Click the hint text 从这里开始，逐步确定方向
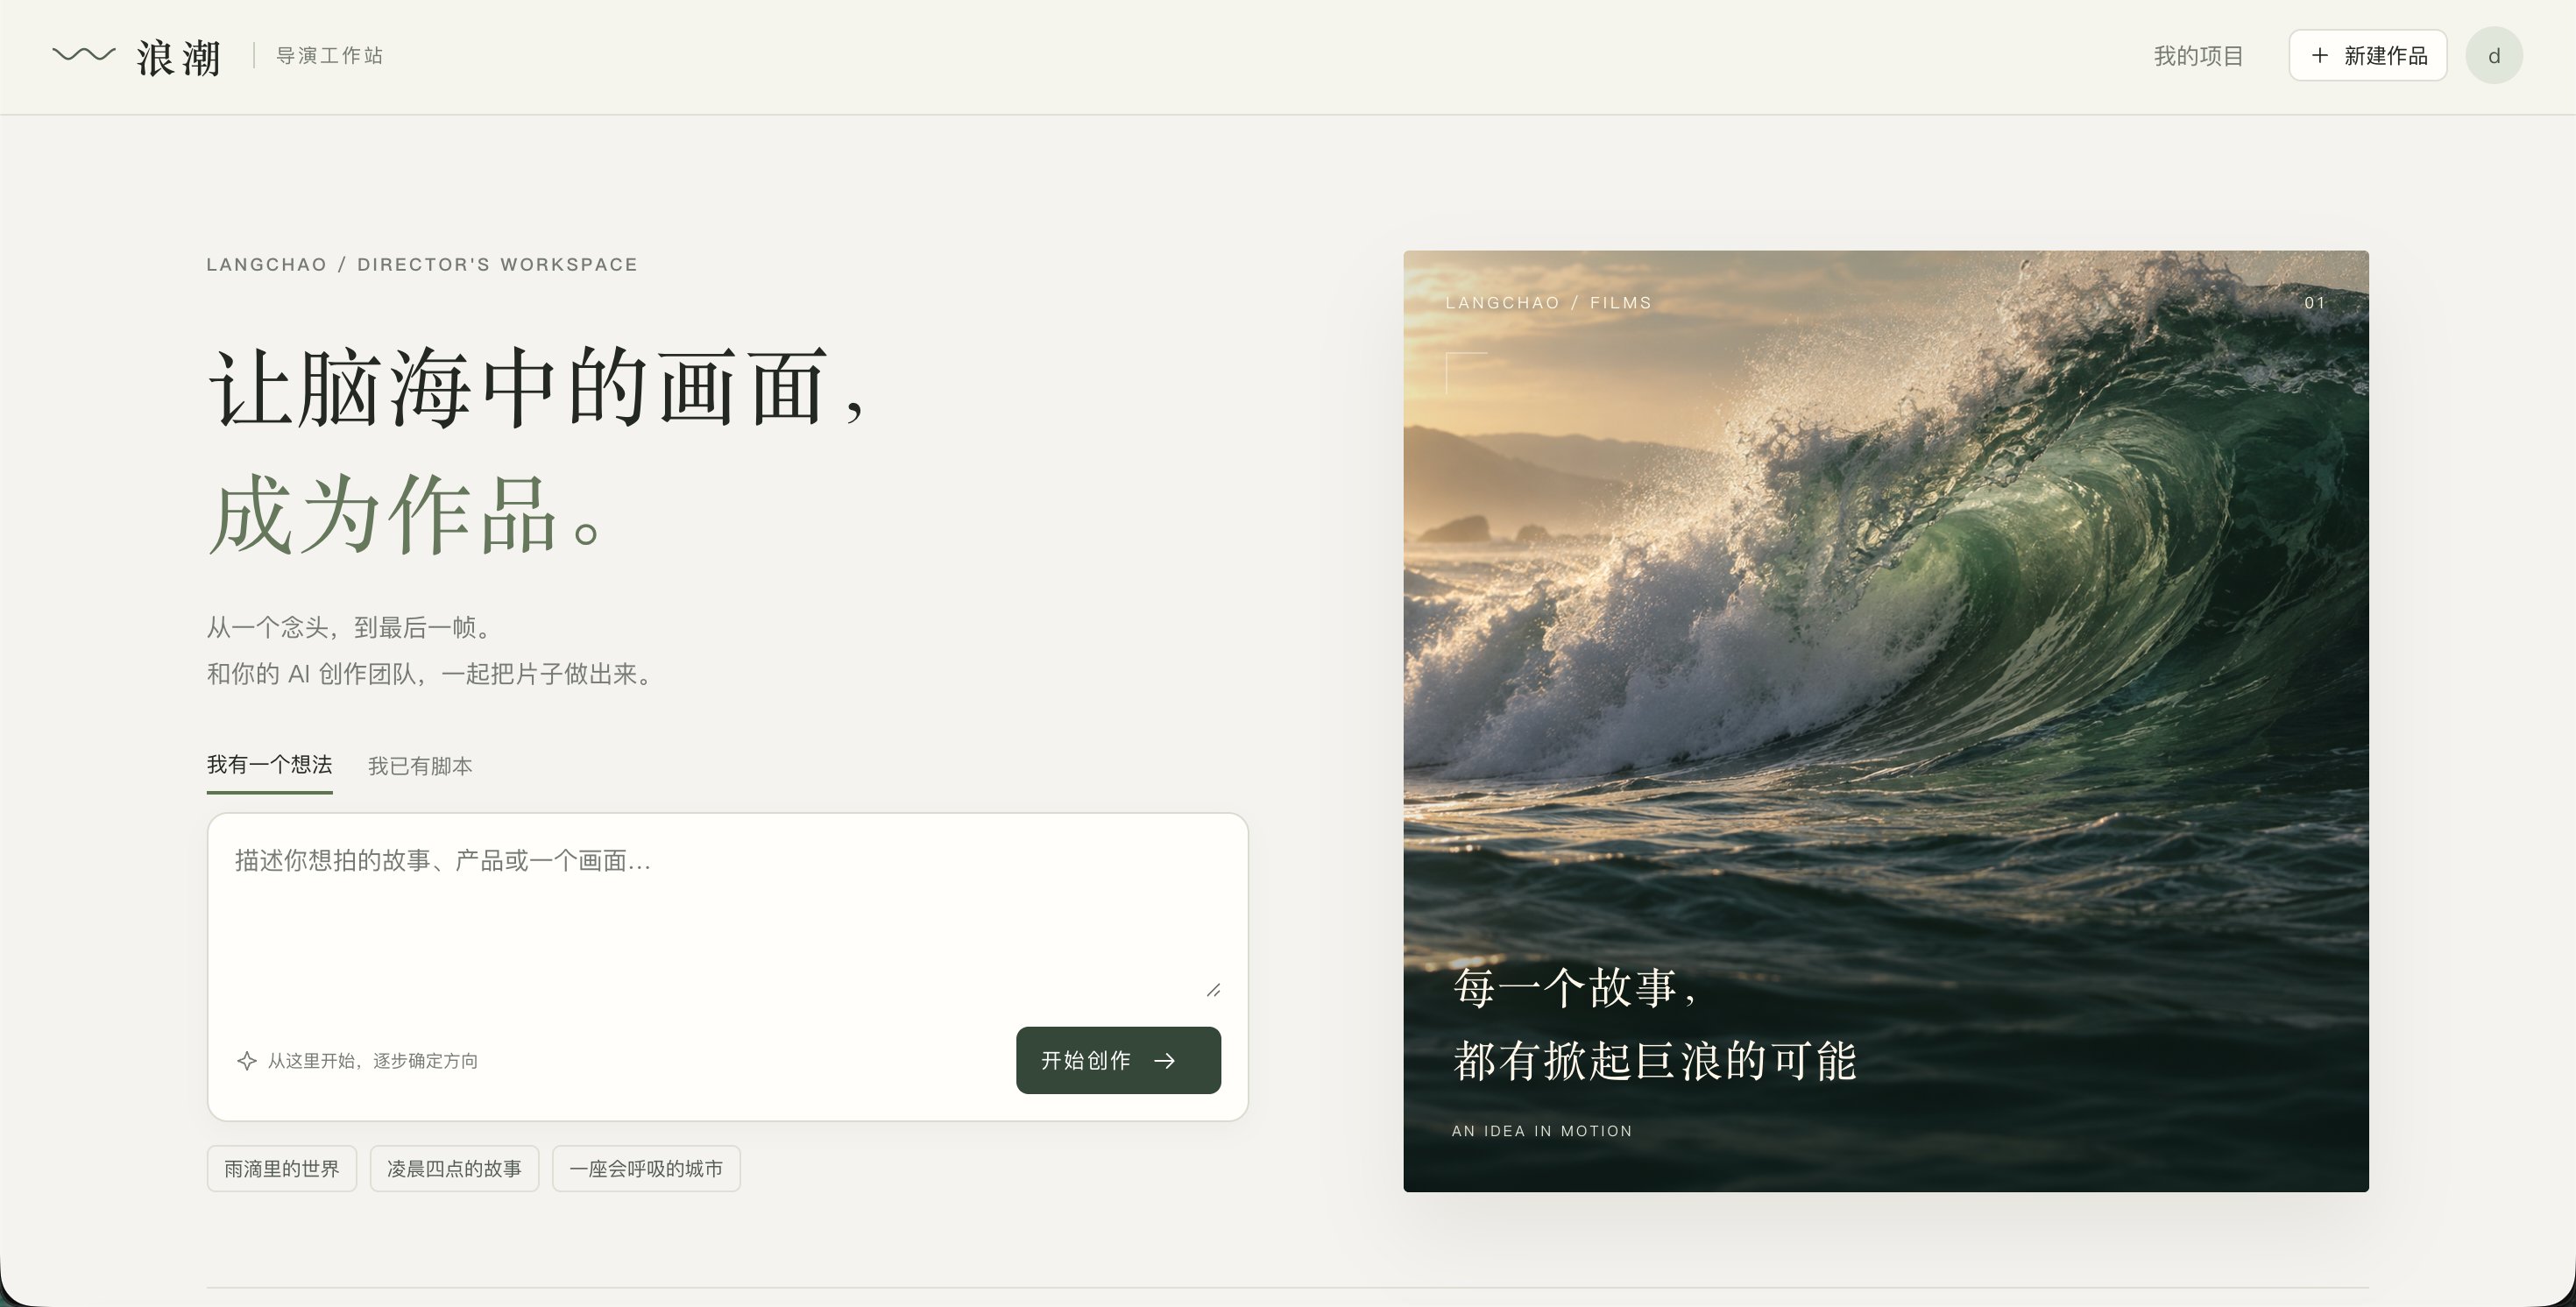The width and height of the screenshot is (2576, 1307). click(x=372, y=1060)
